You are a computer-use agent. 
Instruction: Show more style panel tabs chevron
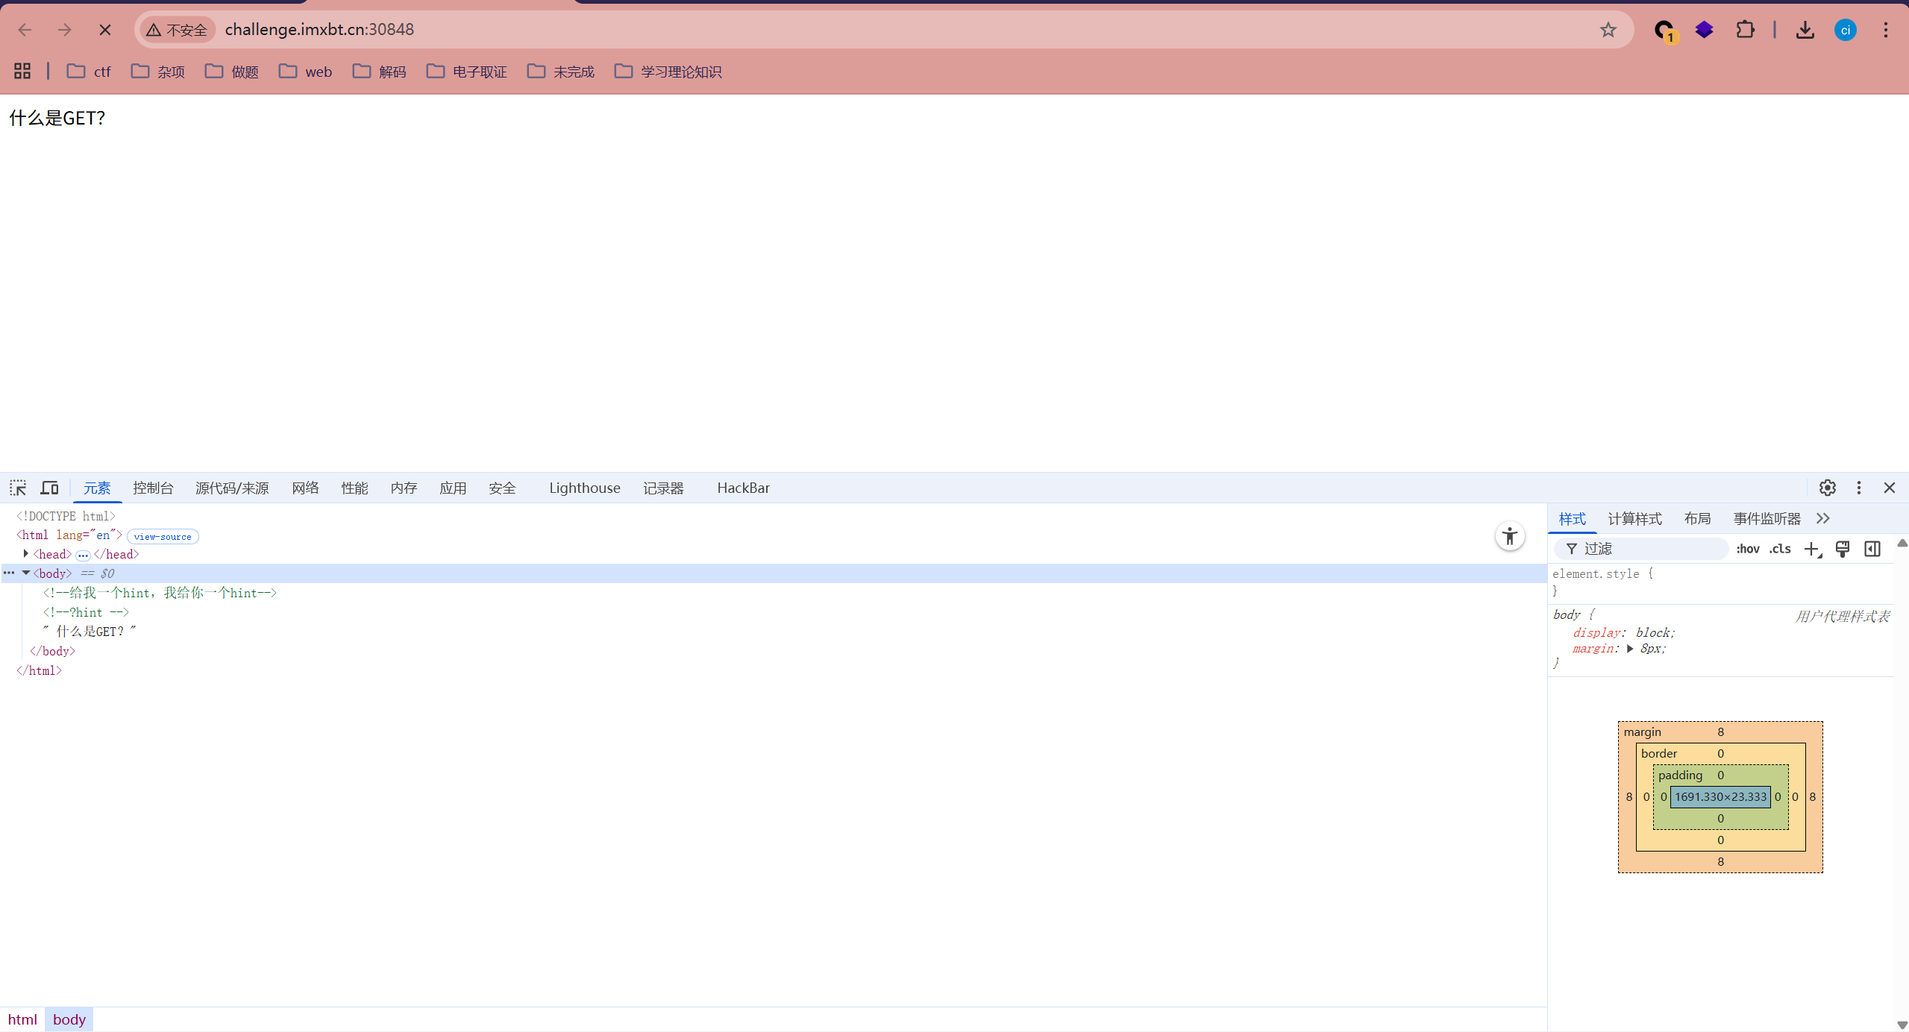1822,518
